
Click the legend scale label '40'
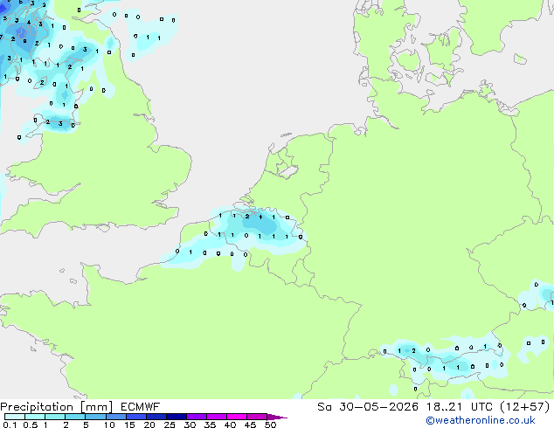(x=230, y=425)
